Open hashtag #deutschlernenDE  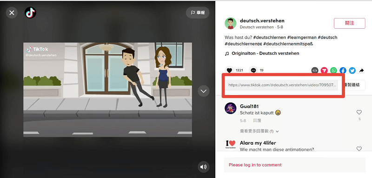click(243, 44)
